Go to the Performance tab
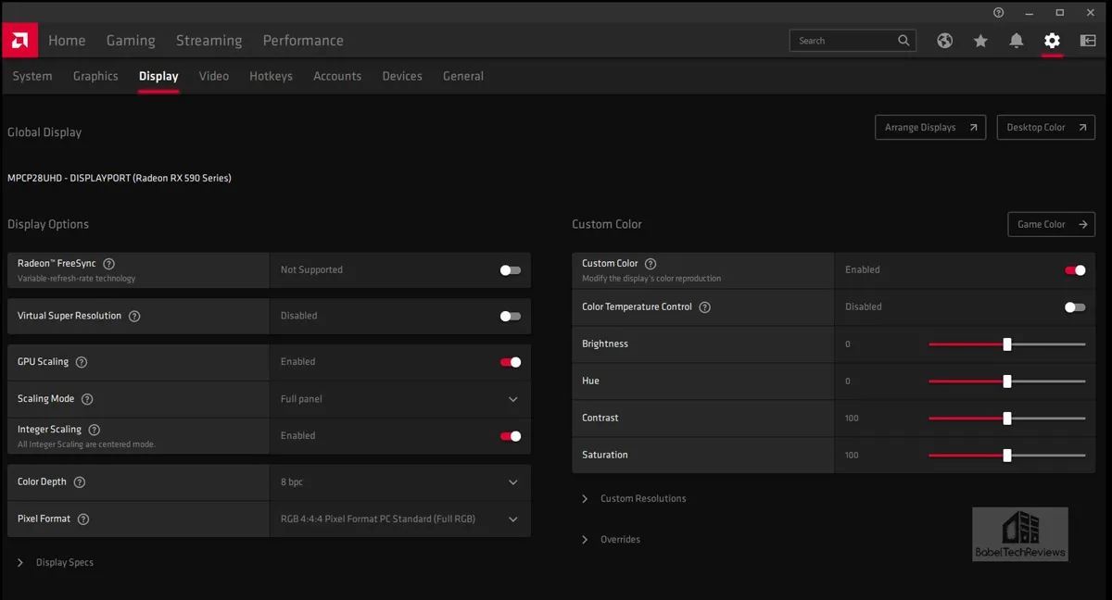This screenshot has height=600, width=1112. tap(303, 41)
